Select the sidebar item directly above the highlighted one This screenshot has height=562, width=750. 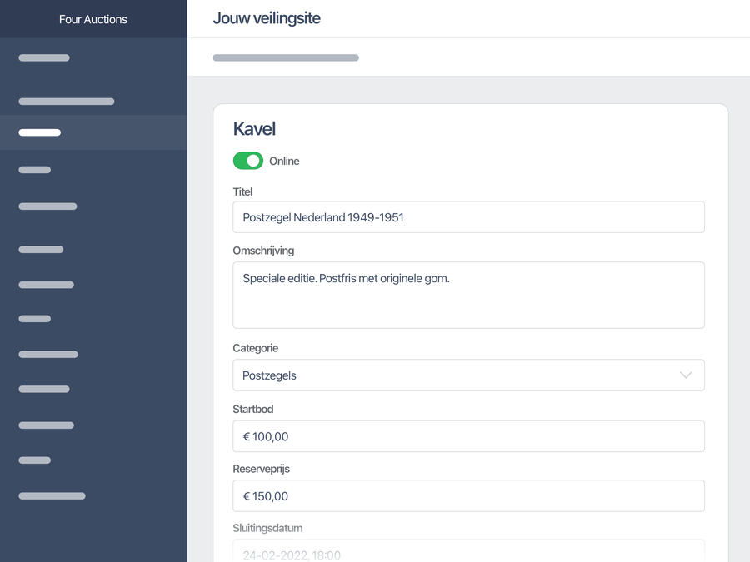[x=67, y=102]
